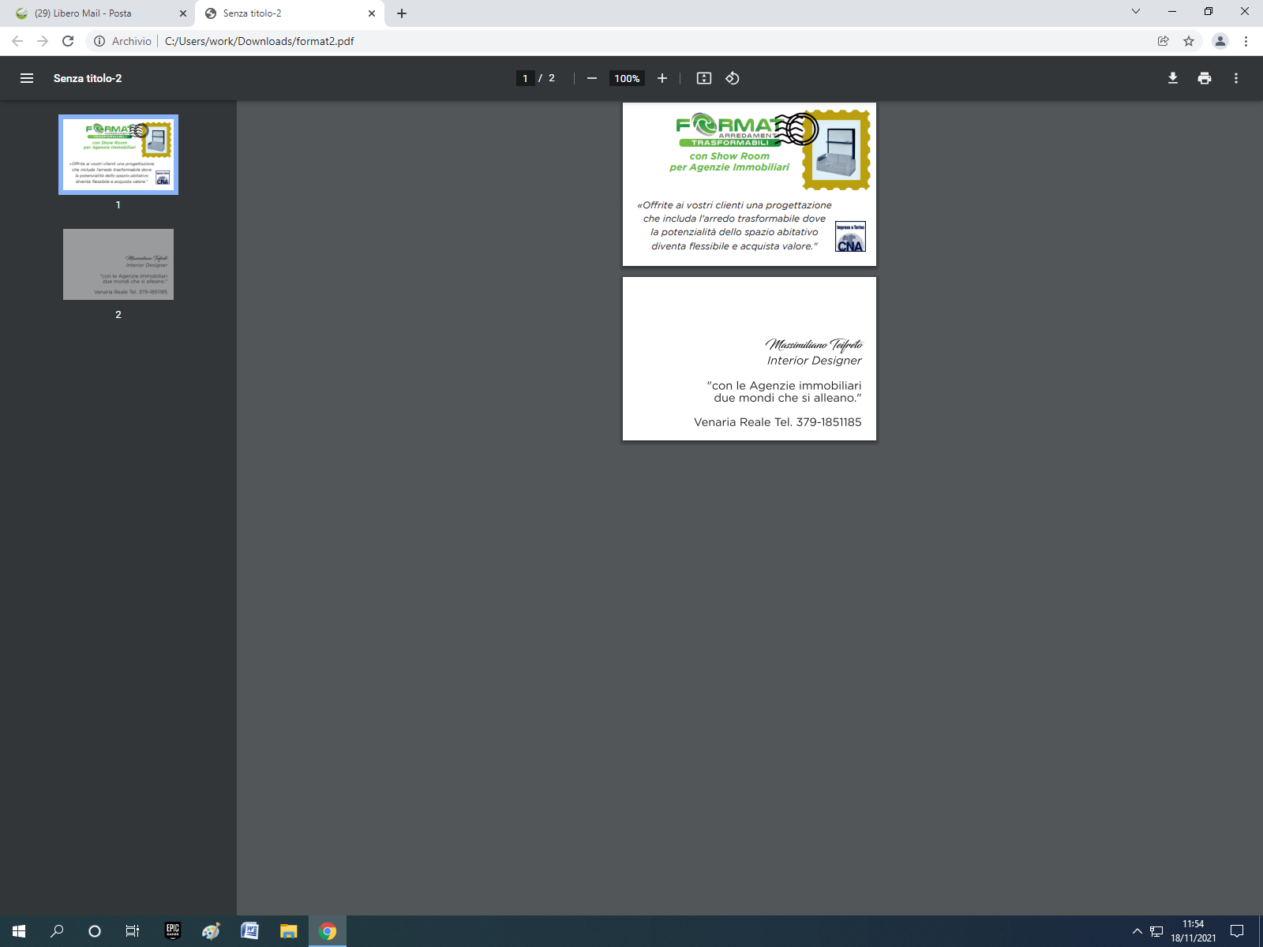Click the total pages count 2

pos(552,78)
